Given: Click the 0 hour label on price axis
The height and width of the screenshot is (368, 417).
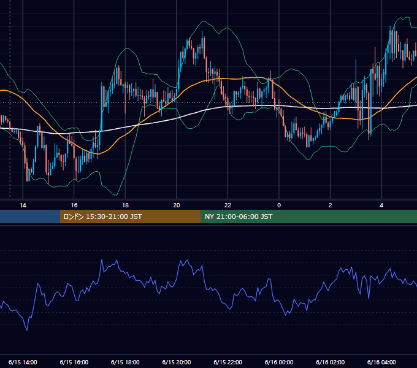Looking at the screenshot, I should click(279, 205).
